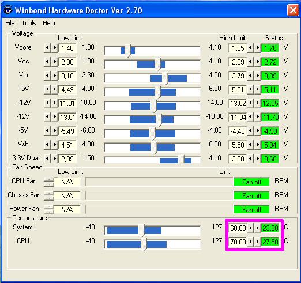Image resolution: width=301 pixels, height=283 pixels.
Task: Click the 3.3V Dual status value 3,60
Action: pyautogui.click(x=270, y=159)
